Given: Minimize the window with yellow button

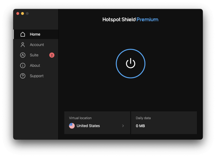Looking at the screenshot, I should coord(23,14).
